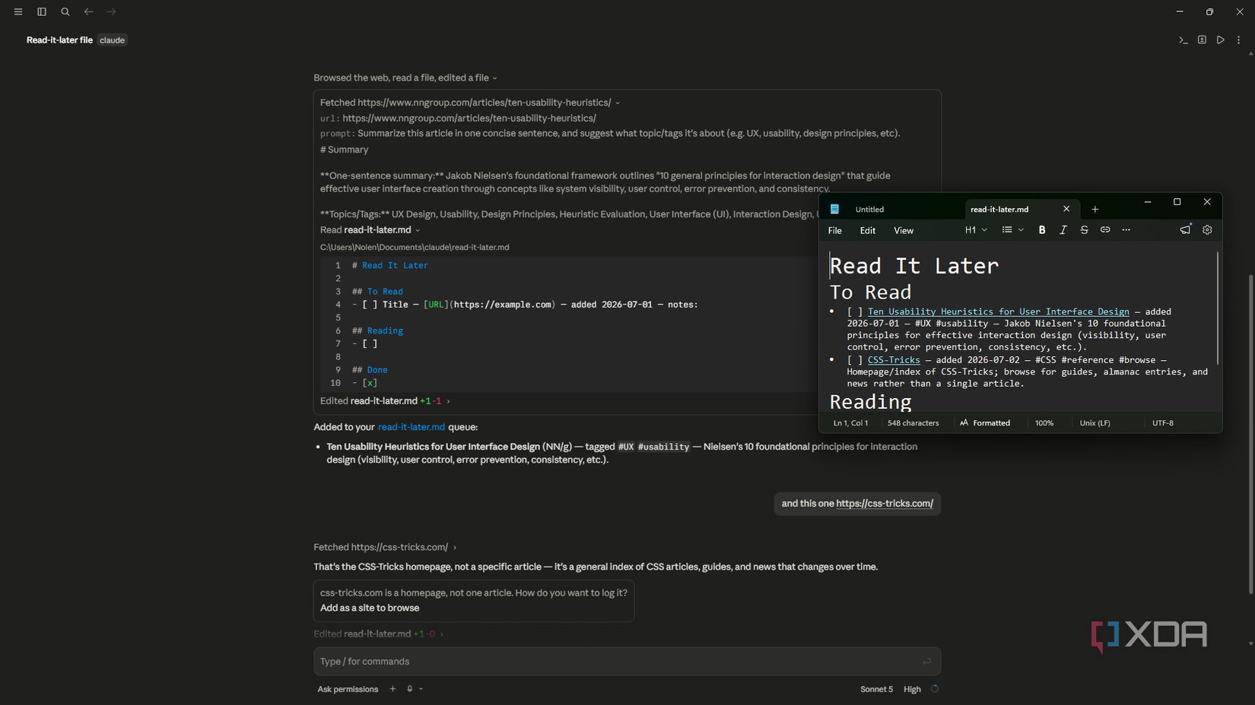Open the terminal icon in Claude's top-right toolbar

1184,40
